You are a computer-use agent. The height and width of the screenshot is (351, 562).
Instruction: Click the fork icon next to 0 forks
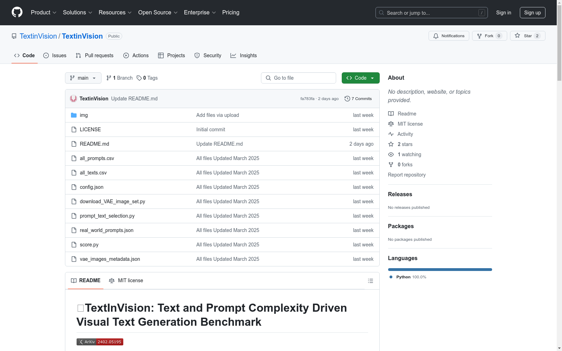click(x=391, y=165)
